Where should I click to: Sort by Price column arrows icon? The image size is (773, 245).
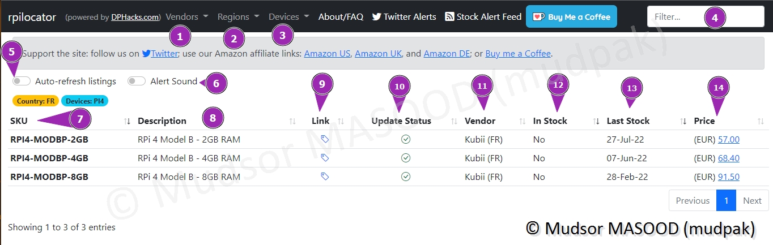761,121
